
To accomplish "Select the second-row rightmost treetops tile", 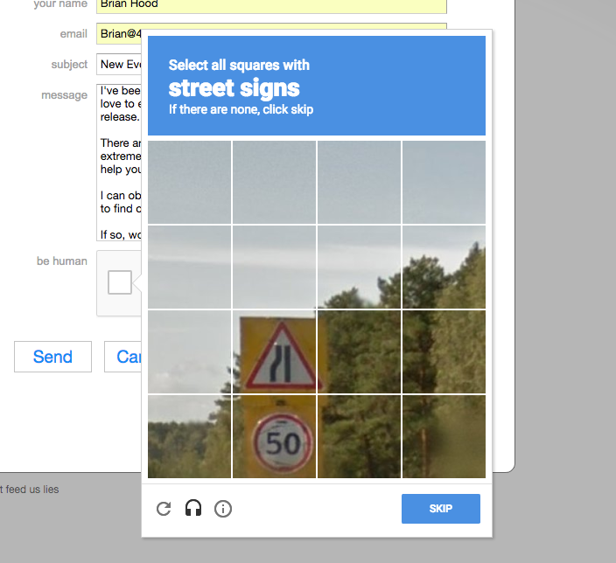I will tap(444, 267).
